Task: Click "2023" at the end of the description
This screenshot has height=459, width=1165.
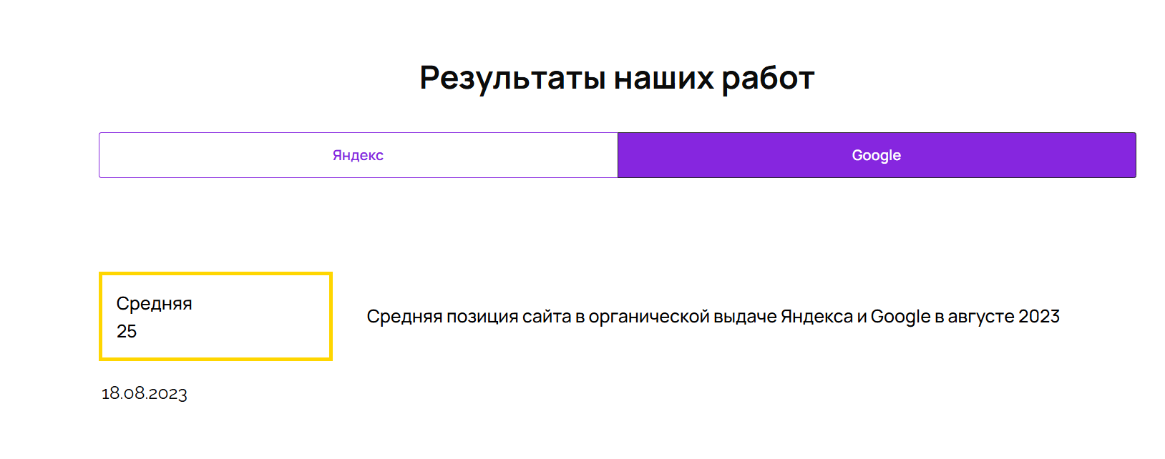Action: 1039,317
